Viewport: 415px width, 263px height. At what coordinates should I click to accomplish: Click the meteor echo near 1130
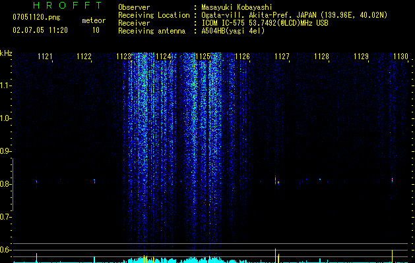[x=392, y=180]
